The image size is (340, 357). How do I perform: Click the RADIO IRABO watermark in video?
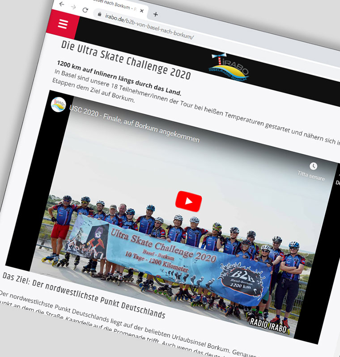(268, 325)
